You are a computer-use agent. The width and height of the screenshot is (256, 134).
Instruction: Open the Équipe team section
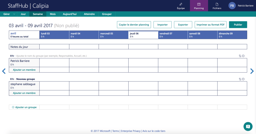(181, 6)
